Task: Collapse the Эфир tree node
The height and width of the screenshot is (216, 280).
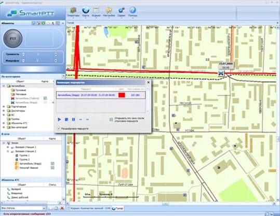Action: point(4,143)
